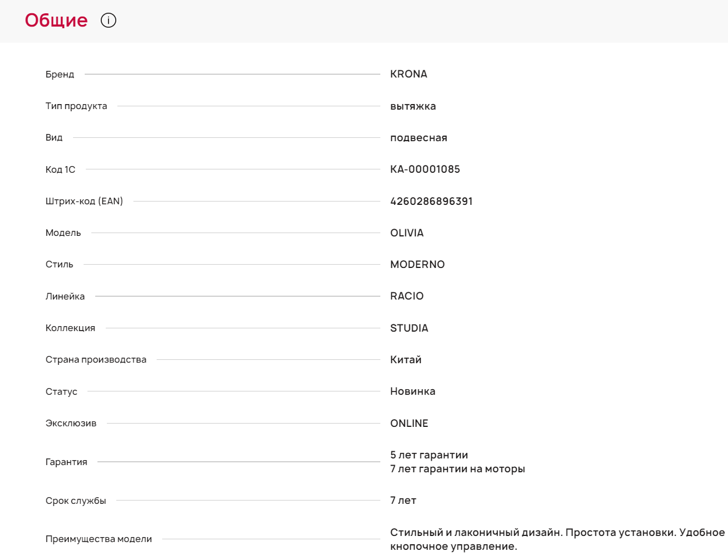Screen dimensions: 728x557
Task: Click the вытяжка product type value
Action: tap(413, 106)
